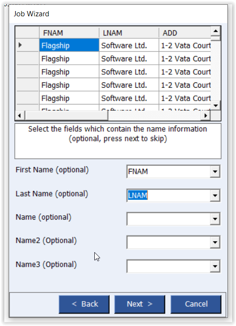Select 1-2 Vata Court cell in fourth row
The image size is (236, 326).
tap(185, 85)
